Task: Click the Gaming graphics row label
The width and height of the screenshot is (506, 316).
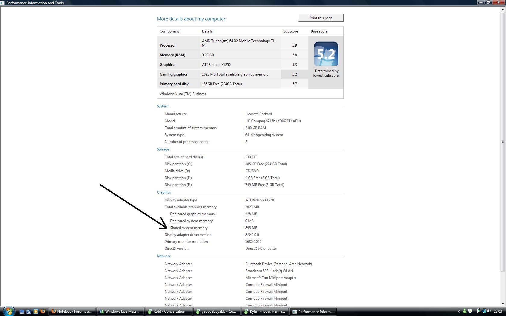Action: click(173, 74)
